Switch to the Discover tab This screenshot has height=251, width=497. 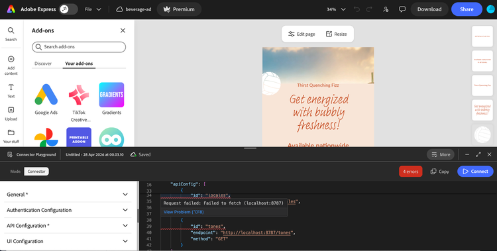point(43,64)
